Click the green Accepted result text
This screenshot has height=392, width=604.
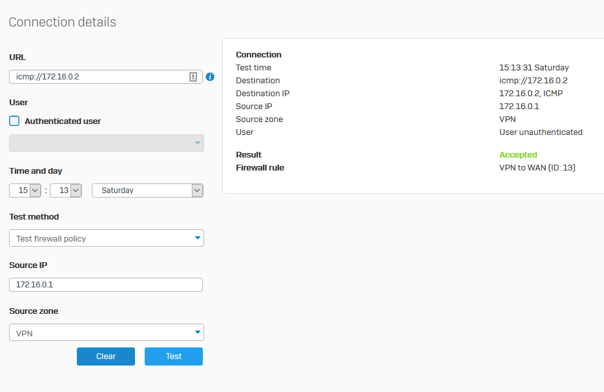[x=518, y=155]
